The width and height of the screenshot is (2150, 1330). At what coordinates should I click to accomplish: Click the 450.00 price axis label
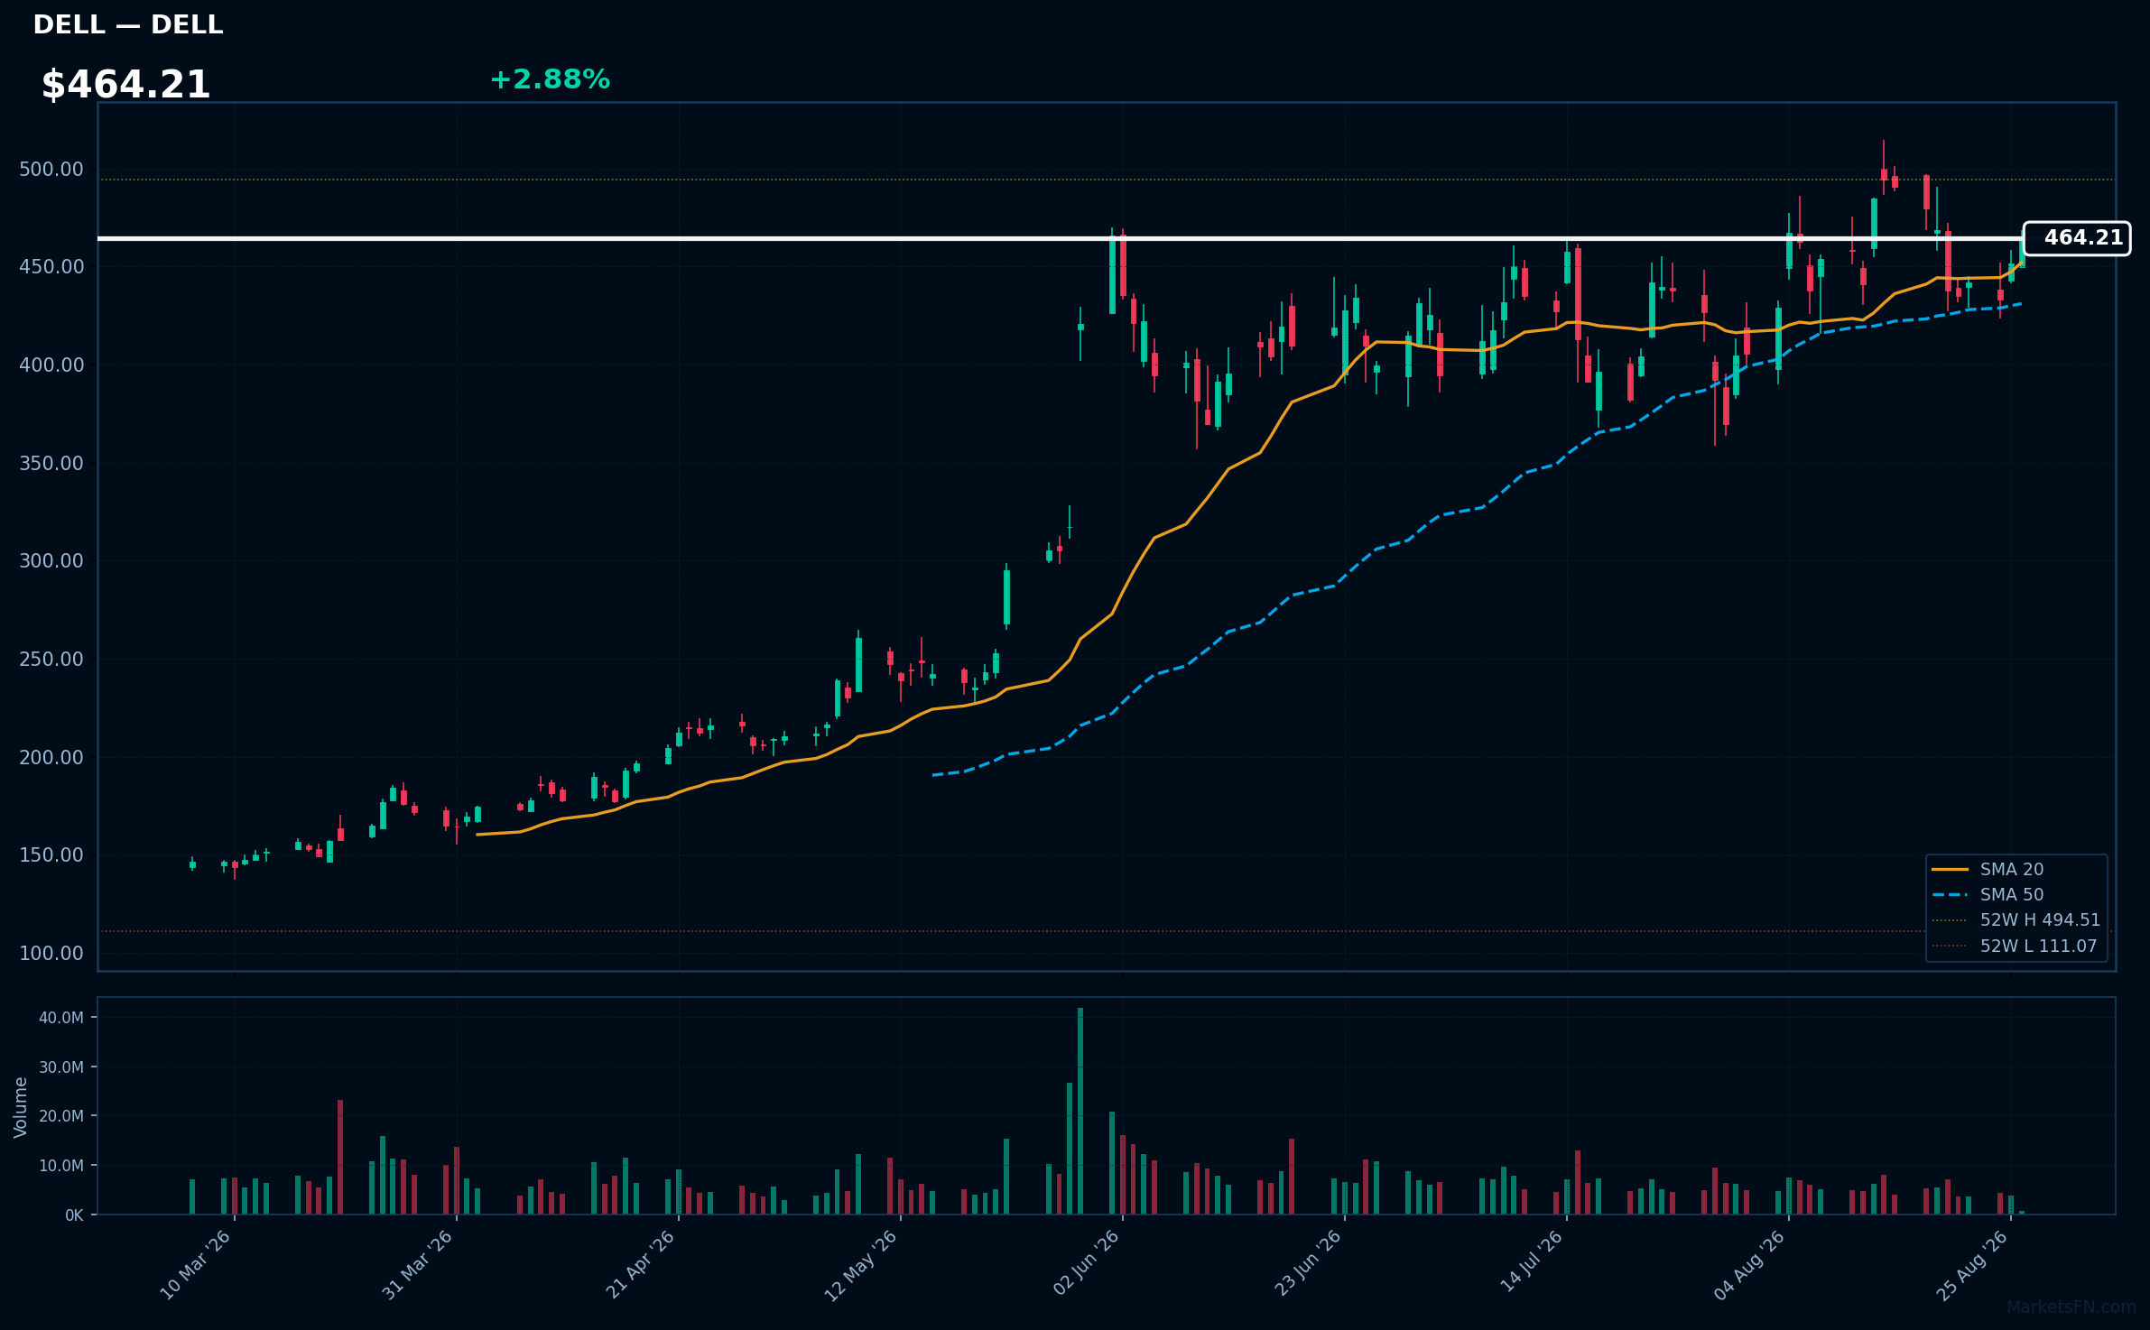(x=51, y=267)
